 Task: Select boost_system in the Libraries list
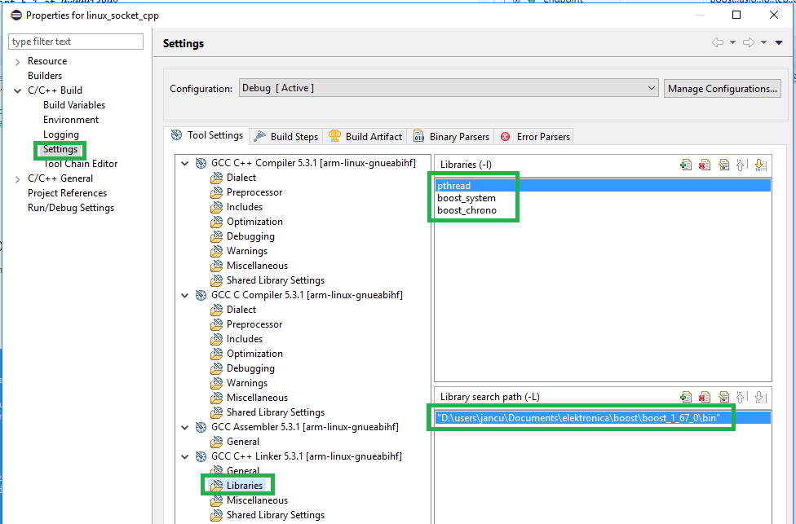(x=467, y=198)
